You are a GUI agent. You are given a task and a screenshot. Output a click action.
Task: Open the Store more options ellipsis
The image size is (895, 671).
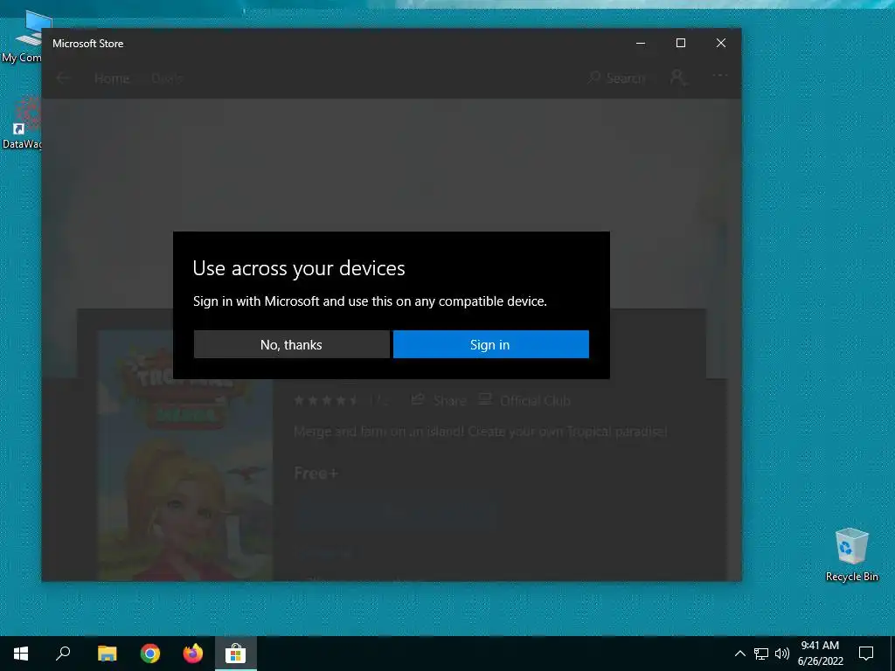point(720,75)
